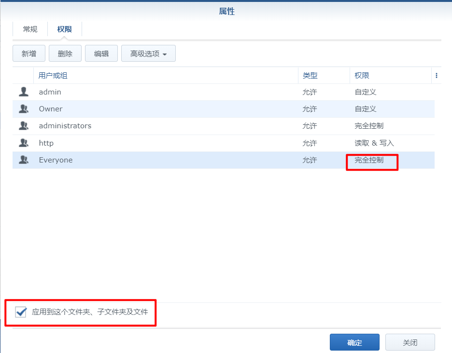Select the Everyone 完全控制 permission cell
The image size is (452, 353).
click(369, 160)
